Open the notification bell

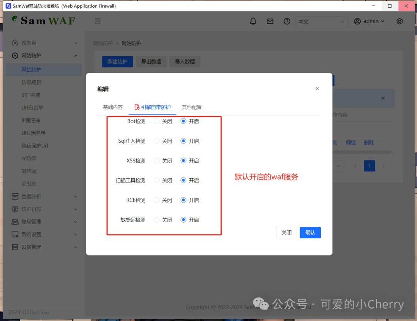(253, 21)
